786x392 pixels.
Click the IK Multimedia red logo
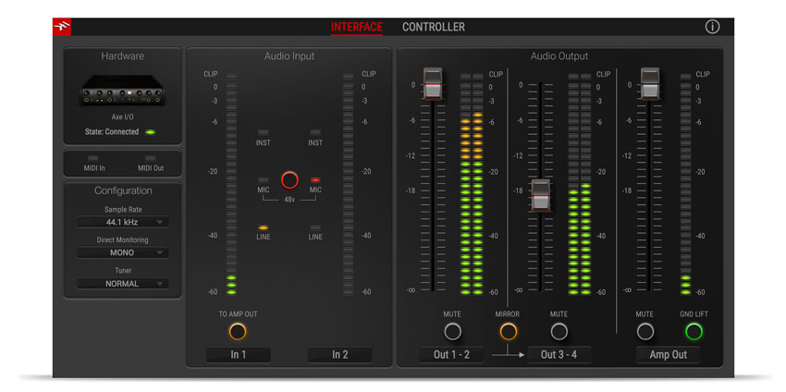coord(62,27)
